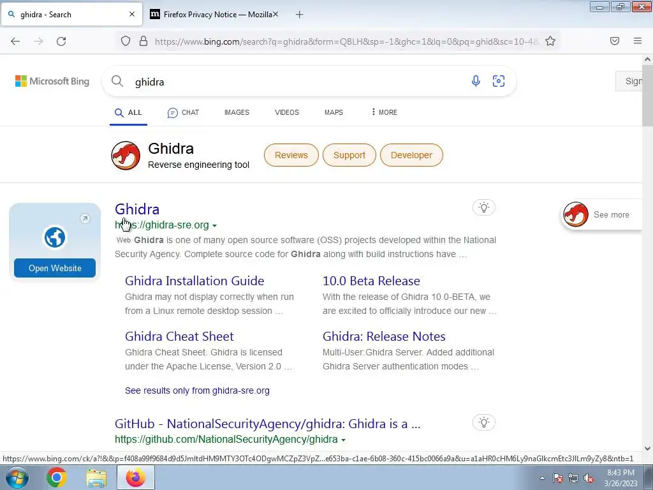Click the lightbulb icon beside GitHub result
Screen dimensions: 653x490
pyautogui.click(x=483, y=422)
